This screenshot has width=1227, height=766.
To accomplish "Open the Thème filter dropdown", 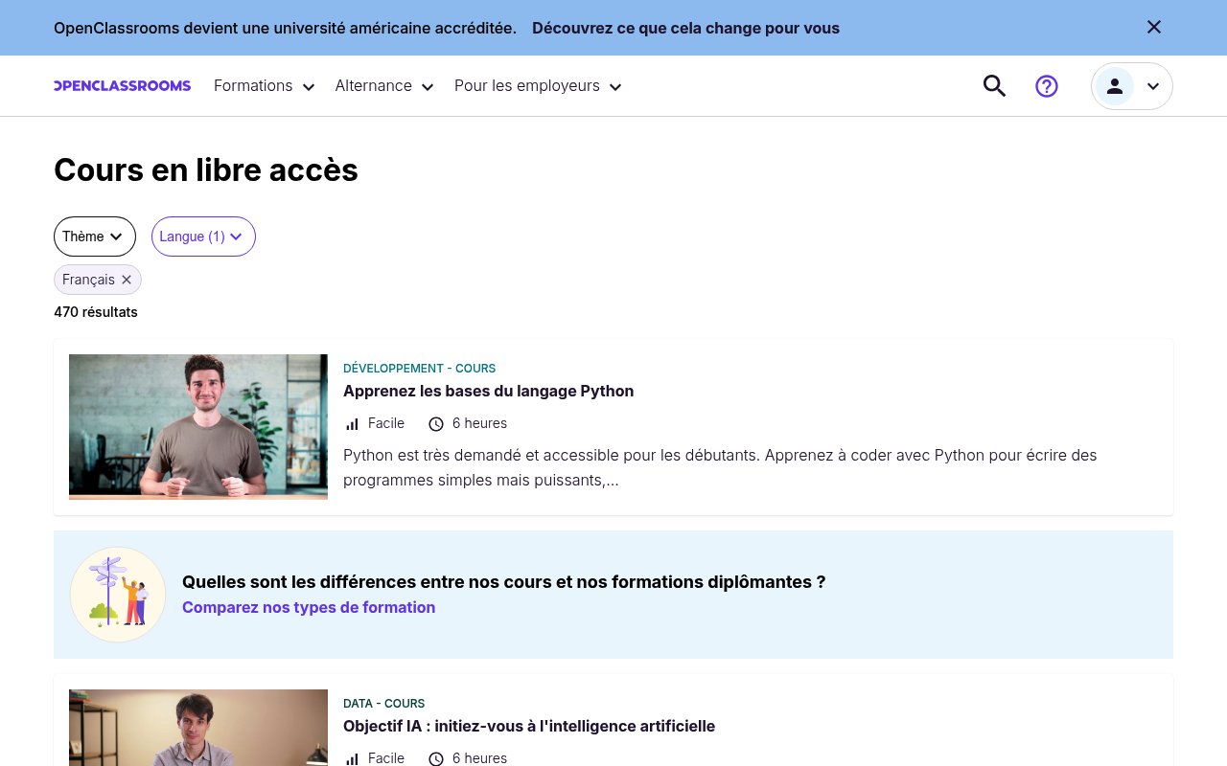I will point(95,237).
